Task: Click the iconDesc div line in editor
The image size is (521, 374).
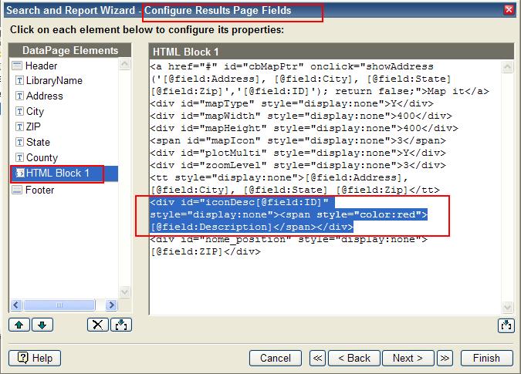Action: tap(239, 202)
